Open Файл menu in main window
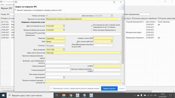The height and width of the screenshot is (98, 175). pos(2,5)
